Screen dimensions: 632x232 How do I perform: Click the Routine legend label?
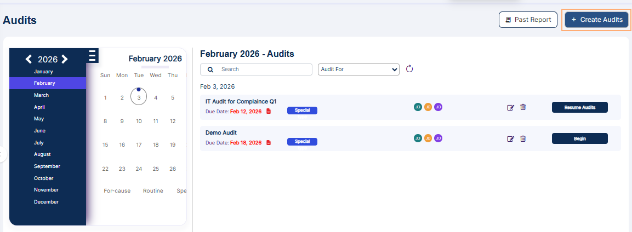(x=153, y=190)
